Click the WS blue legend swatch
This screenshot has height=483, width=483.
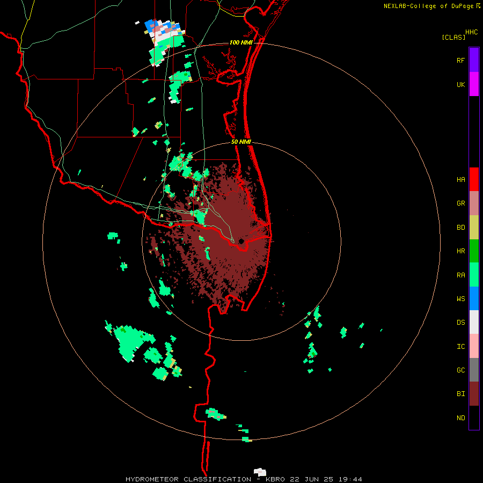coord(474,298)
